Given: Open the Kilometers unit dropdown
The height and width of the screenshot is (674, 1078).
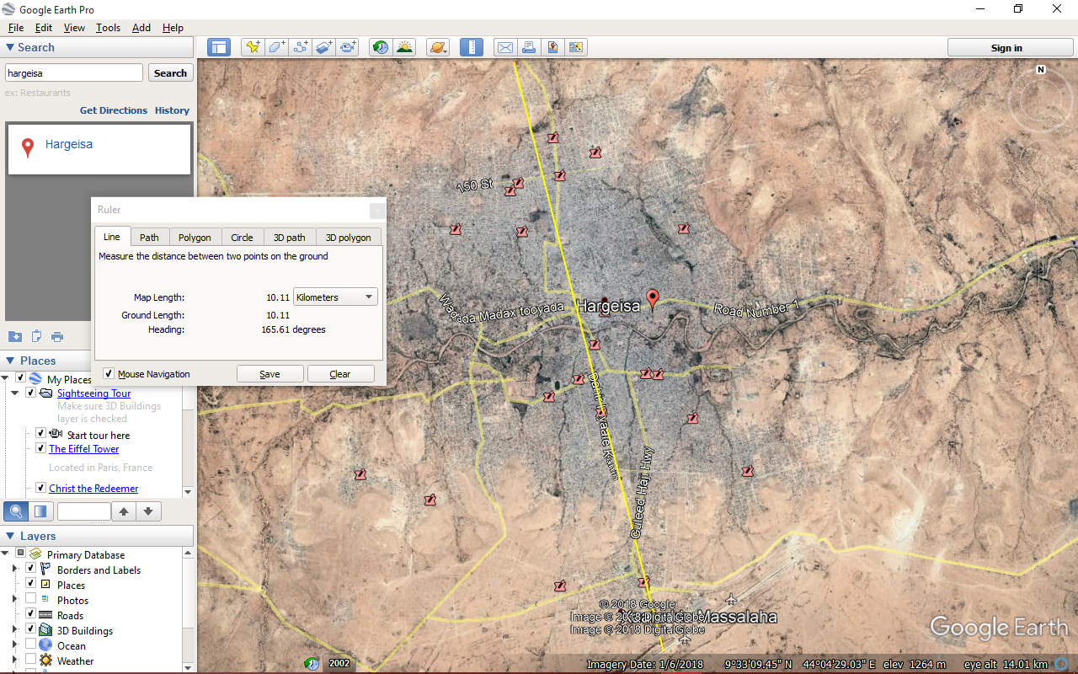Looking at the screenshot, I should [x=335, y=297].
